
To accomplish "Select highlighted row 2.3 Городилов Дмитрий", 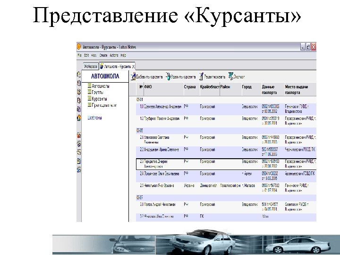I will point(226,164).
